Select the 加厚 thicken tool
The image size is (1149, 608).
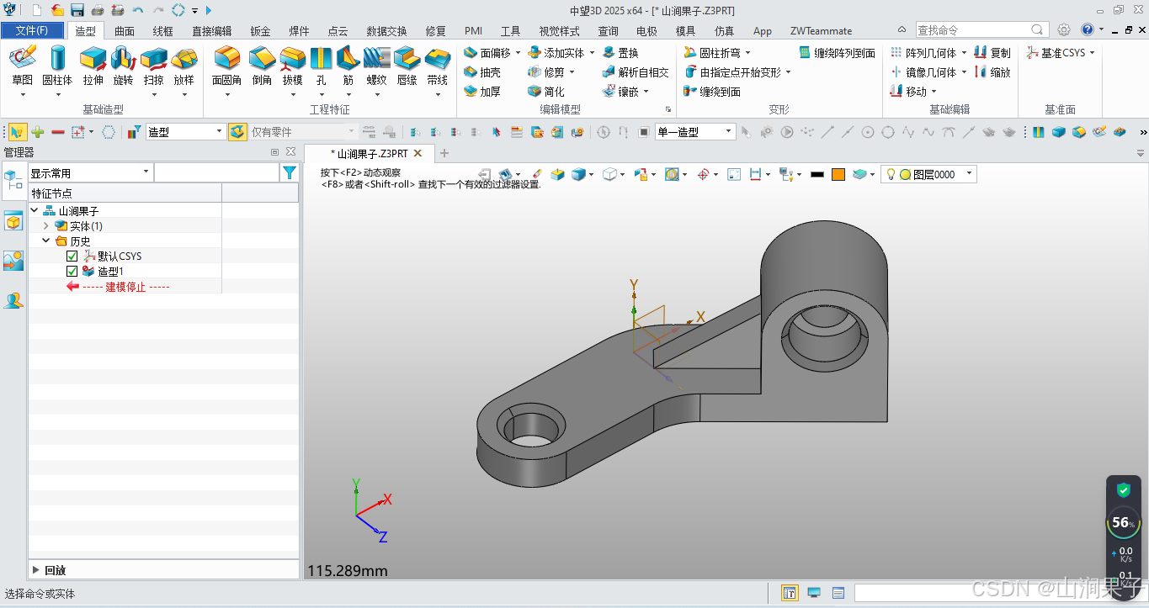[x=482, y=92]
